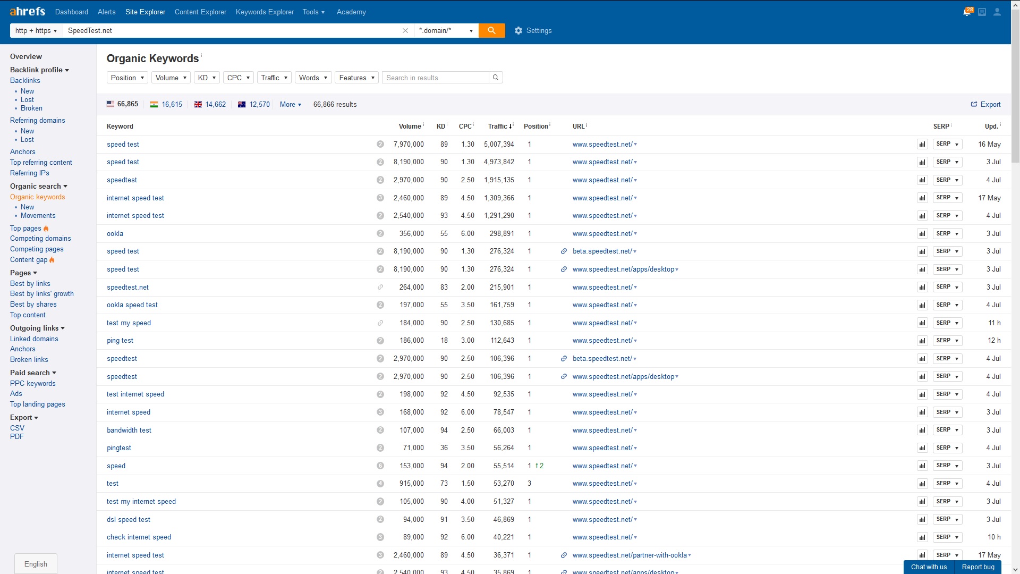Open Settings gear icon
This screenshot has width=1020, height=574.
pos(518,31)
